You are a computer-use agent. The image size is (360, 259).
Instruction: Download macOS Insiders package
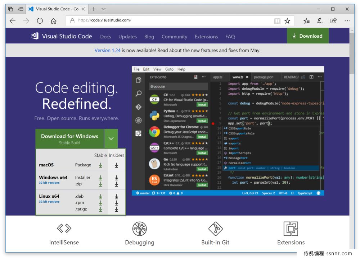click(x=116, y=165)
